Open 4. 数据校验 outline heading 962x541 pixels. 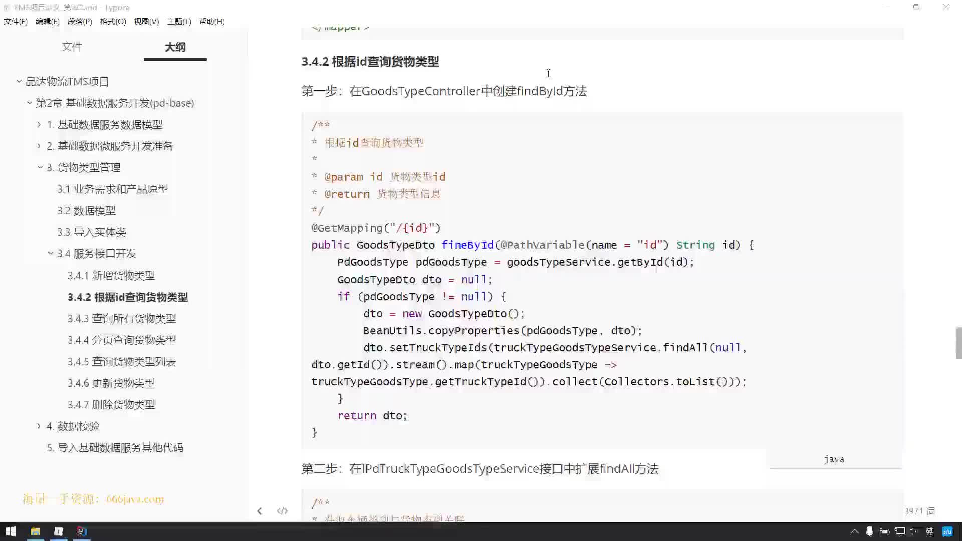click(73, 426)
